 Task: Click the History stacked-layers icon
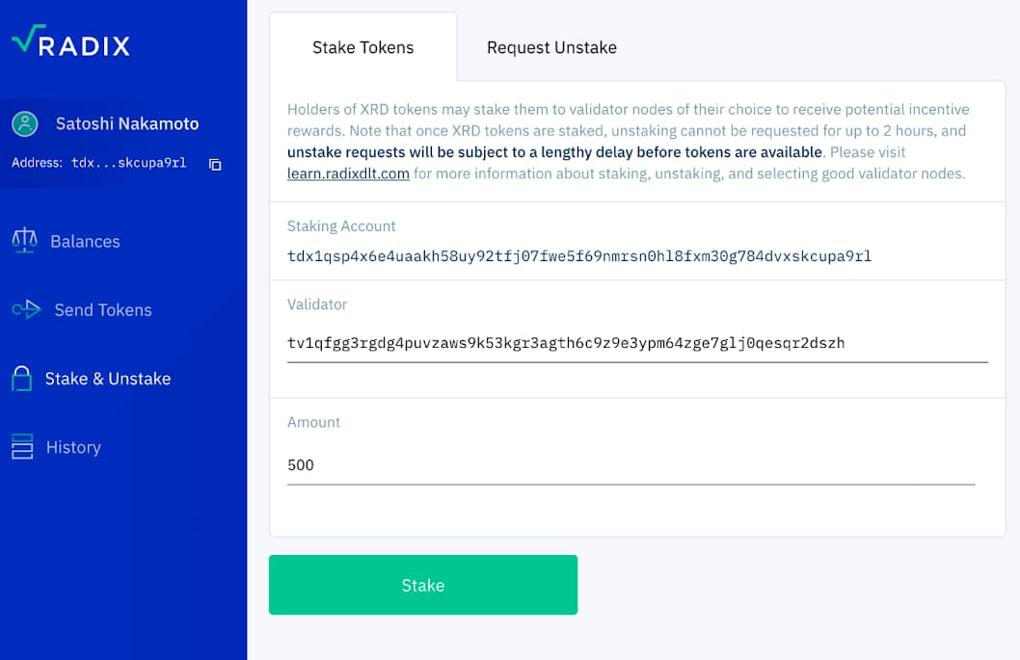[x=22, y=446]
